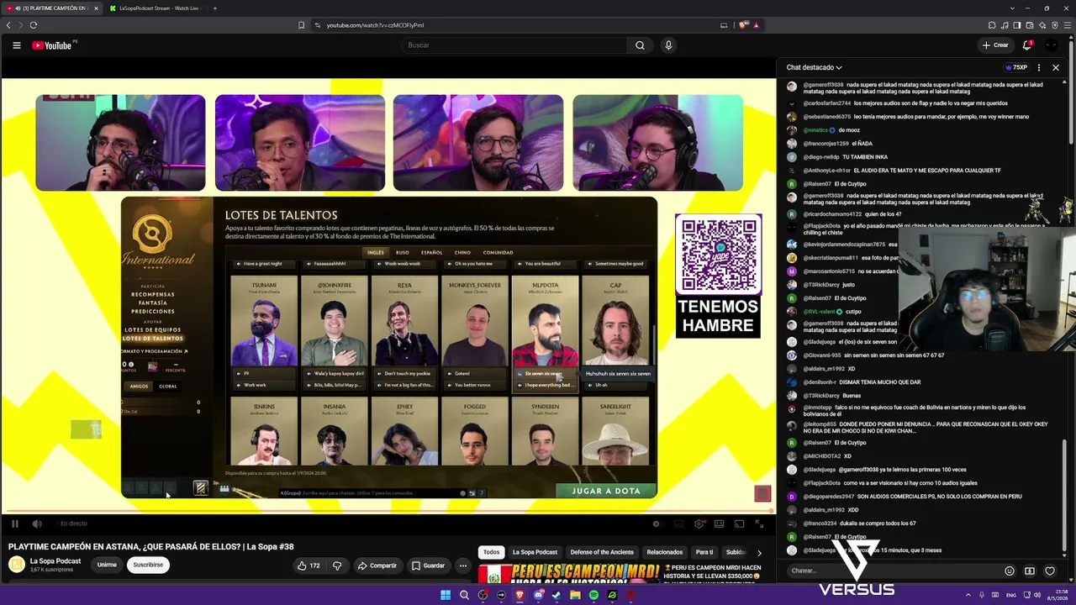Select the Defense of the Ancients chip
This screenshot has height=605, width=1076.
pos(602,552)
